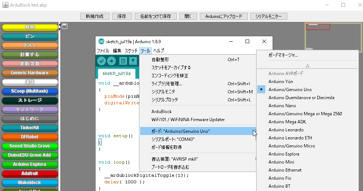Open ライブラリを管理 from tools menu
The image size is (363, 191).
(x=198, y=83)
